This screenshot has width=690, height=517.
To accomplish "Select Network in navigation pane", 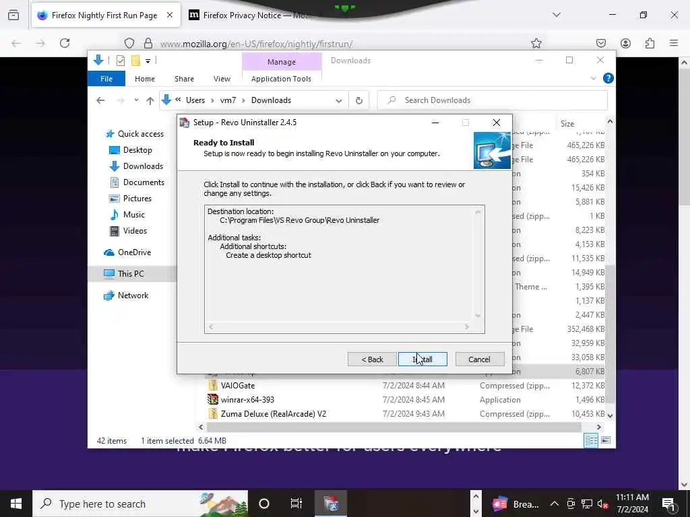I will (x=126, y=296).
